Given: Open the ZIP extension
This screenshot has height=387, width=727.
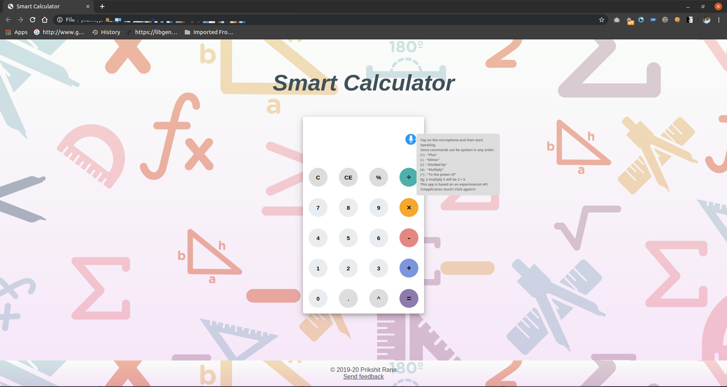Looking at the screenshot, I should (653, 20).
